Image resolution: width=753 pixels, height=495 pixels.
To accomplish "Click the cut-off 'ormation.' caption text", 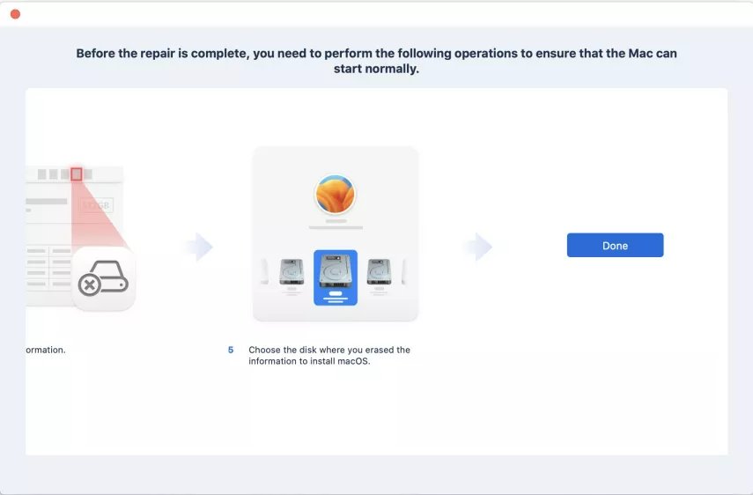I will (x=46, y=350).
